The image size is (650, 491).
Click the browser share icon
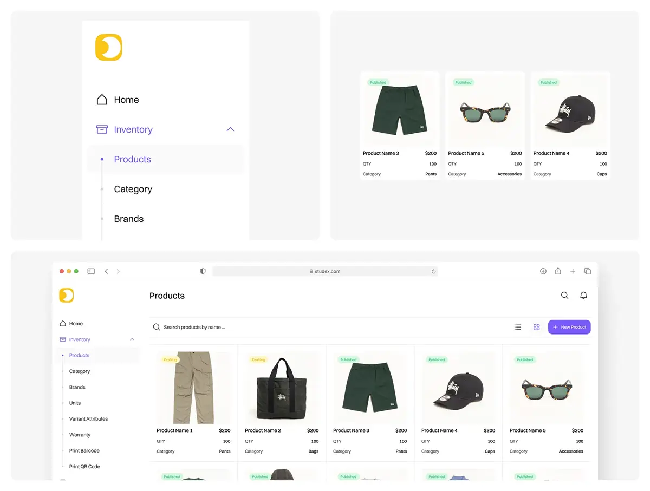click(558, 271)
